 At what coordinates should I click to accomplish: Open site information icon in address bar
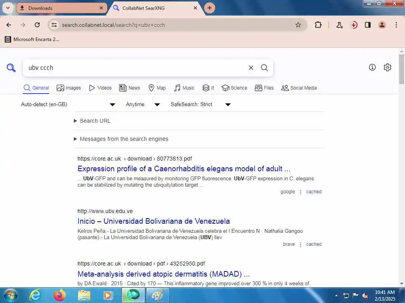click(54, 25)
